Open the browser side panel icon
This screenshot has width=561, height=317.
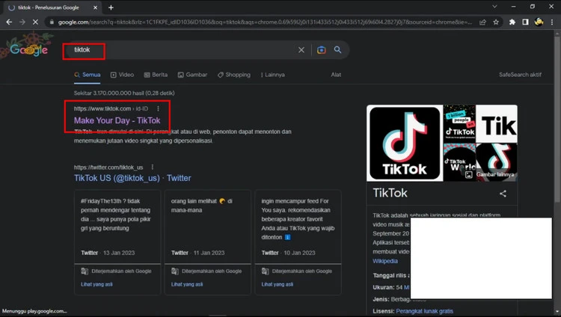tap(525, 22)
